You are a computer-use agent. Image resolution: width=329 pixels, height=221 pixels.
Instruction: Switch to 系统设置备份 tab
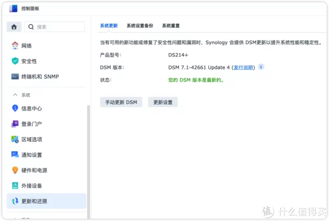(x=140, y=26)
